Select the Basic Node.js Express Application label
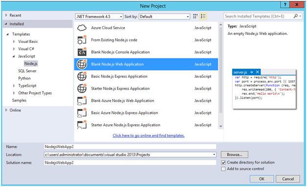This screenshot has width=307, height=187. [119, 76]
